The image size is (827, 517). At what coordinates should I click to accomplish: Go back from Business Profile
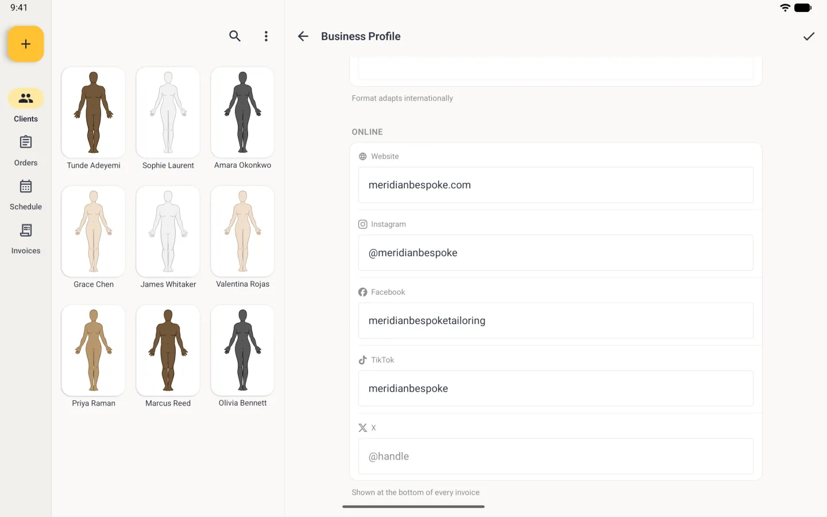tap(303, 36)
